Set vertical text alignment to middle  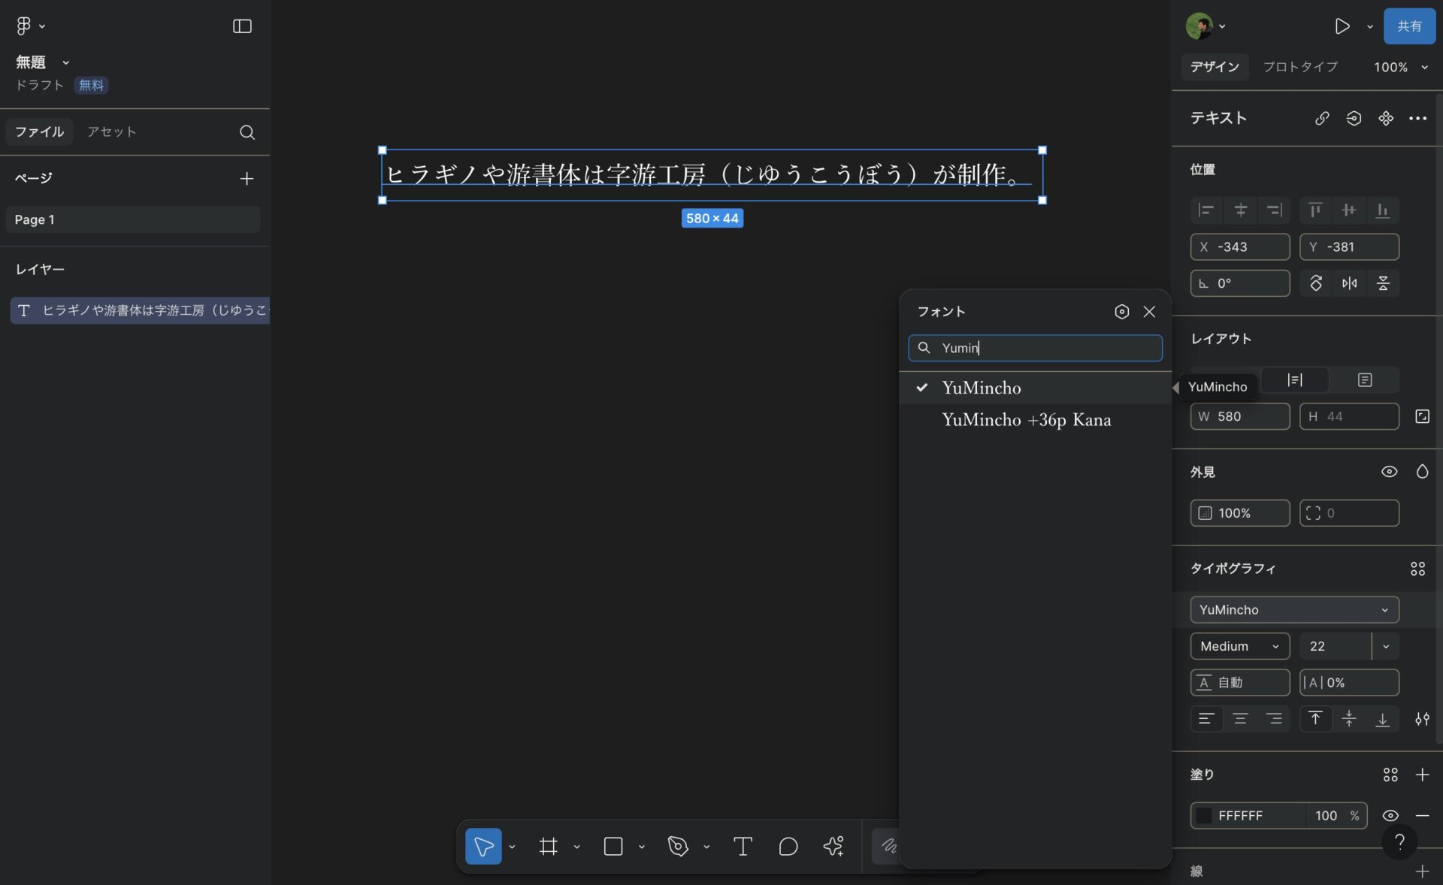pos(1349,719)
